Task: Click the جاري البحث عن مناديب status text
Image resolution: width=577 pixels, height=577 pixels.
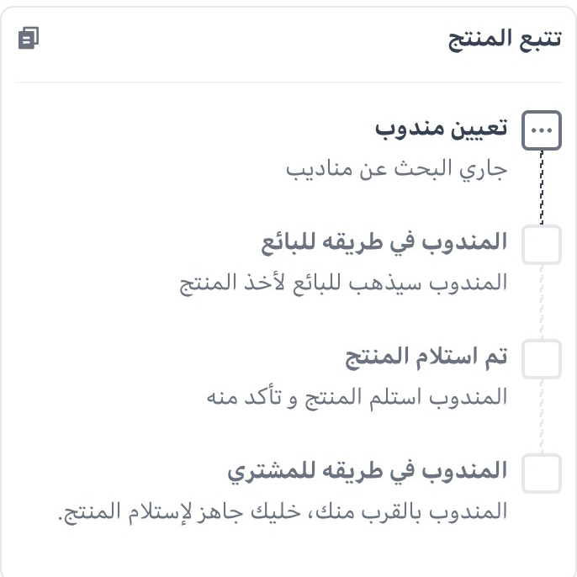Action: pyautogui.click(x=397, y=170)
